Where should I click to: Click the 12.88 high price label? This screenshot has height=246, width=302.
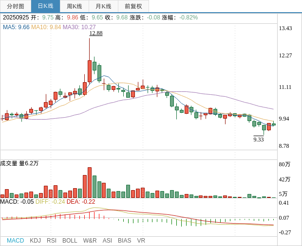96,33
